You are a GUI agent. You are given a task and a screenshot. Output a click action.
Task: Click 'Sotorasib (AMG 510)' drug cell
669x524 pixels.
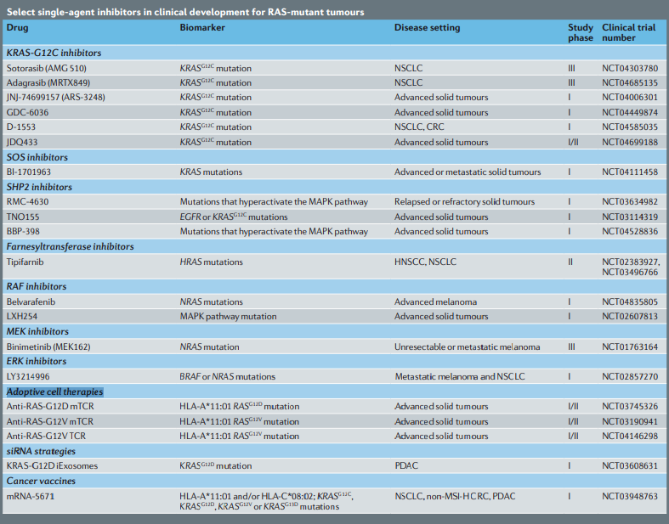[x=47, y=68]
